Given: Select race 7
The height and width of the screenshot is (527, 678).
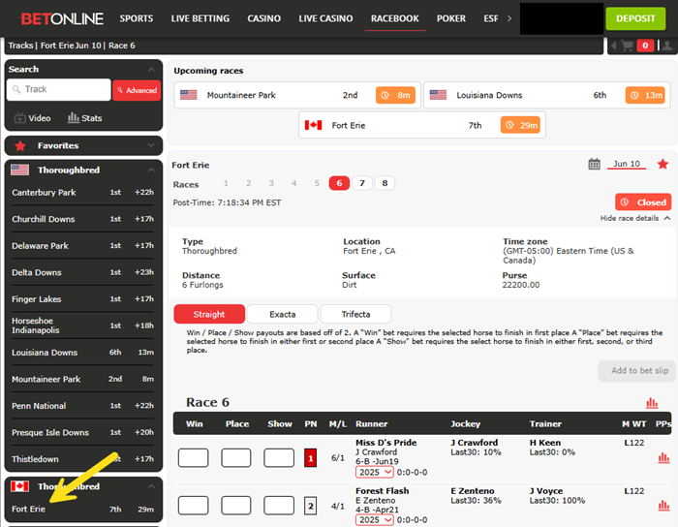Looking at the screenshot, I should [362, 183].
